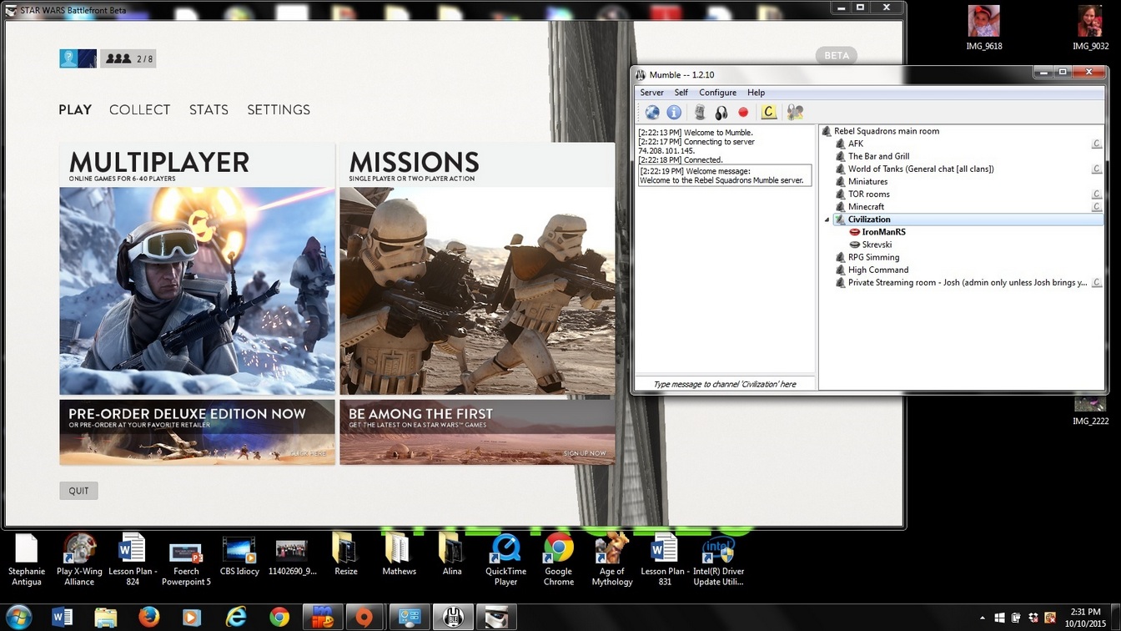The width and height of the screenshot is (1121, 631).
Task: Select the MULTIPLAYER game mode tile
Action: (x=197, y=269)
